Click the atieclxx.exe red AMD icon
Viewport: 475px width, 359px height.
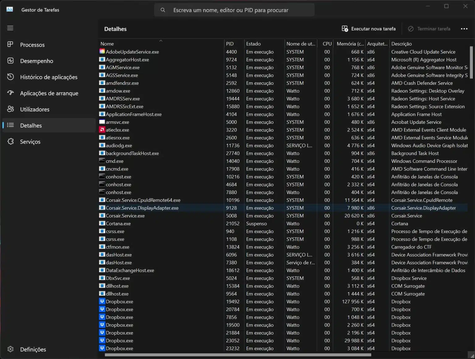102,129
